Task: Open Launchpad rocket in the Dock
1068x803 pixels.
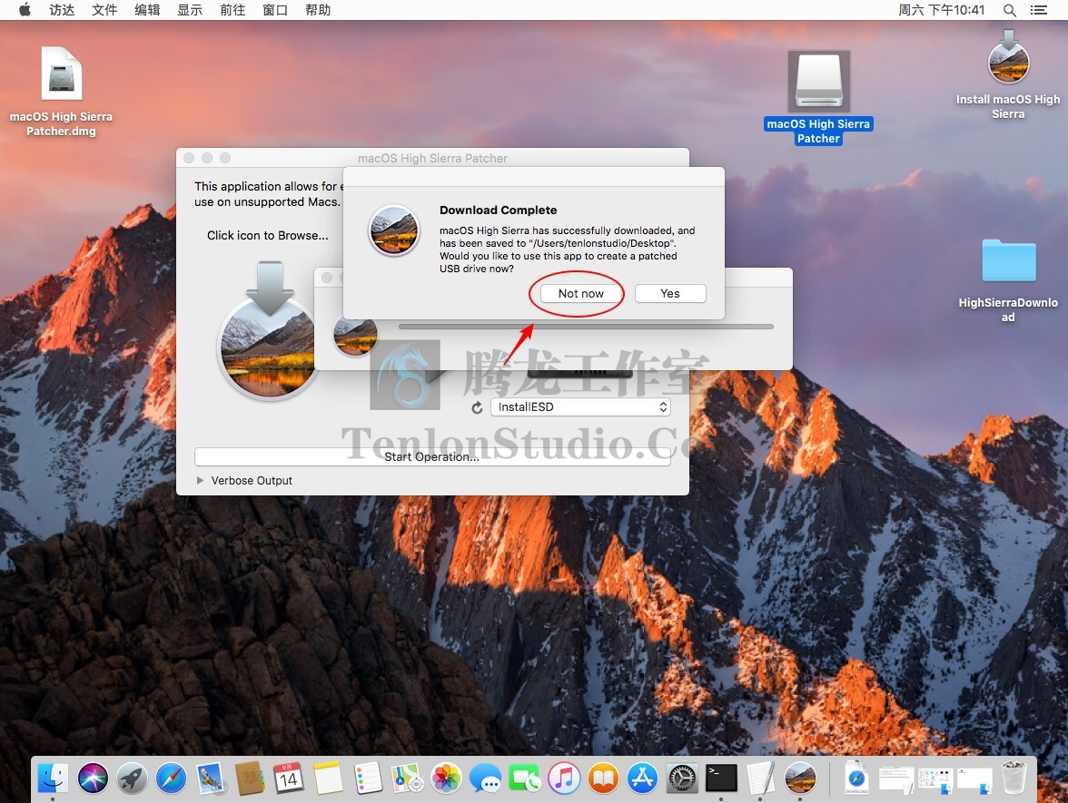Action: click(133, 778)
